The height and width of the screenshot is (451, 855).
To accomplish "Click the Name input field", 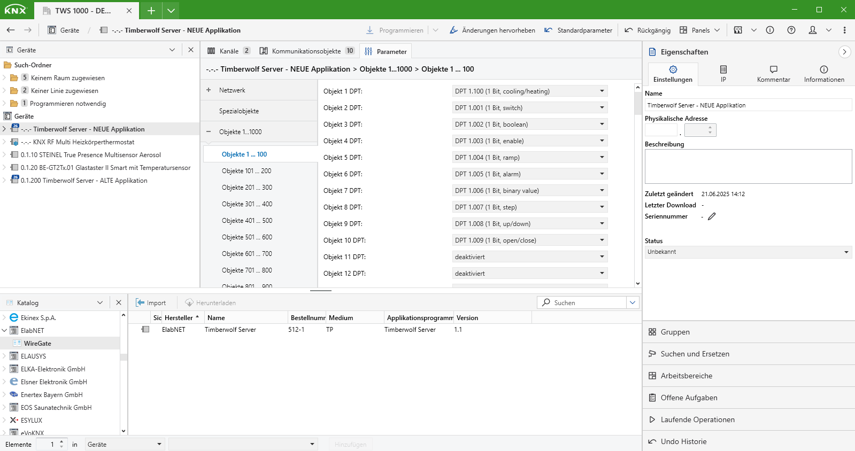I will coord(748,105).
